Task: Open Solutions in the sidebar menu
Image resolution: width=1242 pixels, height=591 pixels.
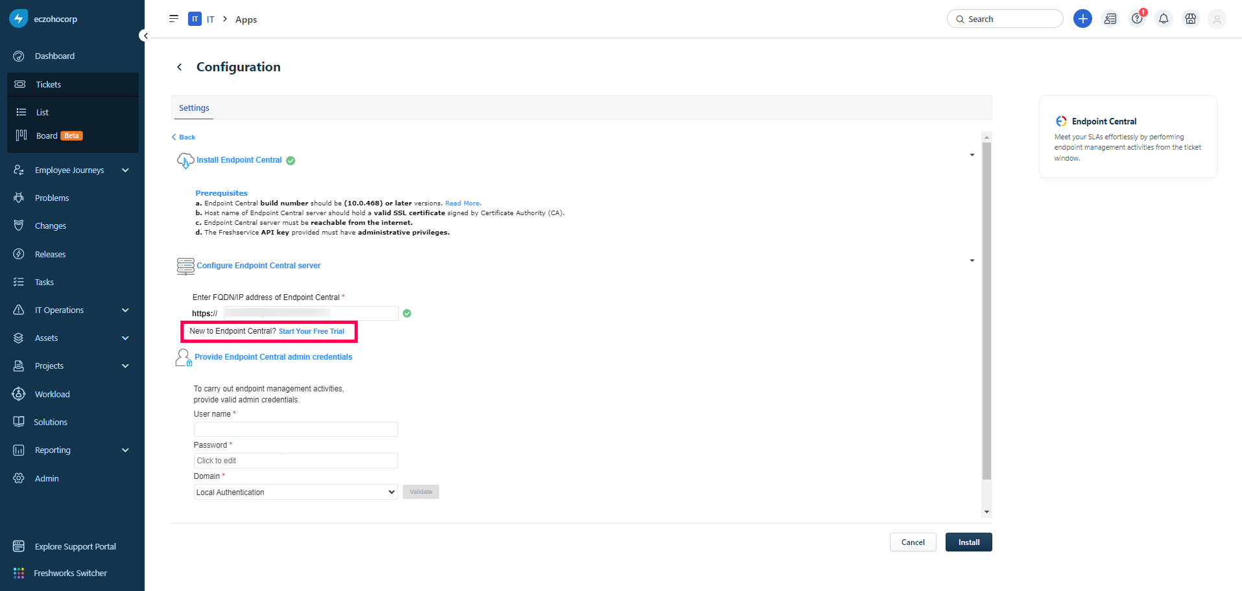Action: (51, 422)
